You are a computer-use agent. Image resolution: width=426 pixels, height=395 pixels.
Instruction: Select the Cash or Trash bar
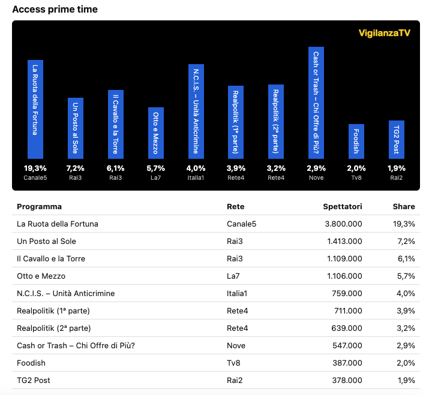pyautogui.click(x=316, y=102)
